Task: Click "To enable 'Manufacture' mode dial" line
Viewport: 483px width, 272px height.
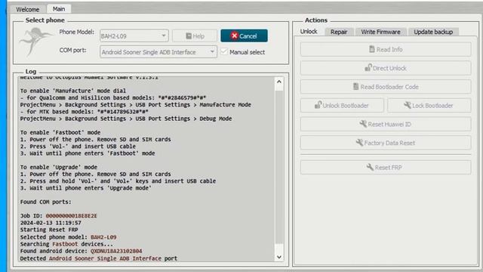Action: pos(73,91)
